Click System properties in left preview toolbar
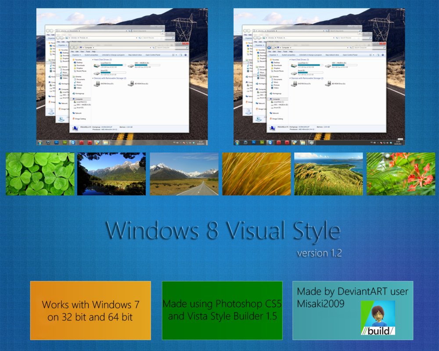The height and width of the screenshot is (351, 439). tap(91, 55)
